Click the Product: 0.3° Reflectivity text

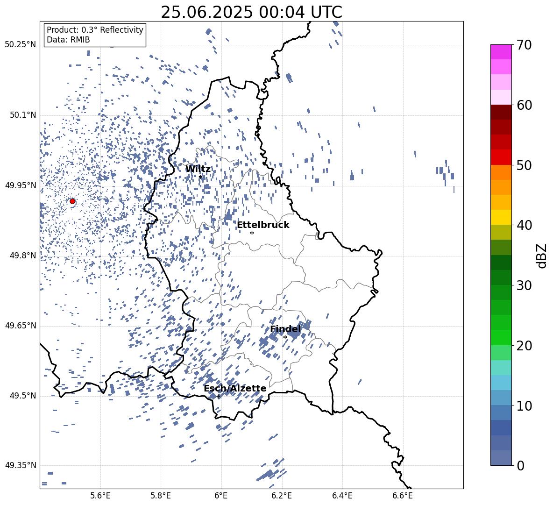pos(95,29)
